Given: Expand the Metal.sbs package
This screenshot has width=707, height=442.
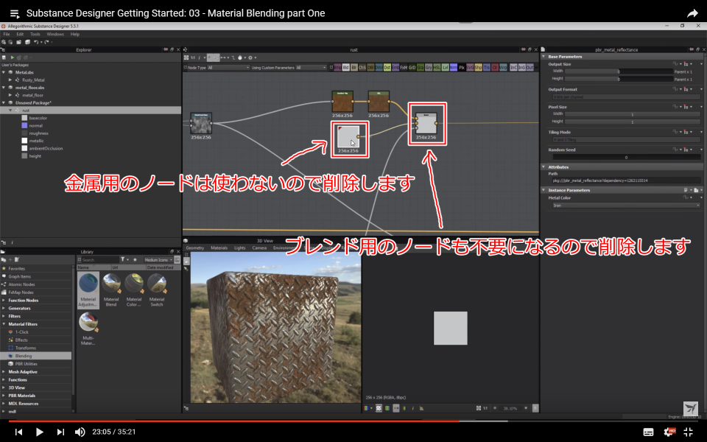Looking at the screenshot, I should click(4, 72).
